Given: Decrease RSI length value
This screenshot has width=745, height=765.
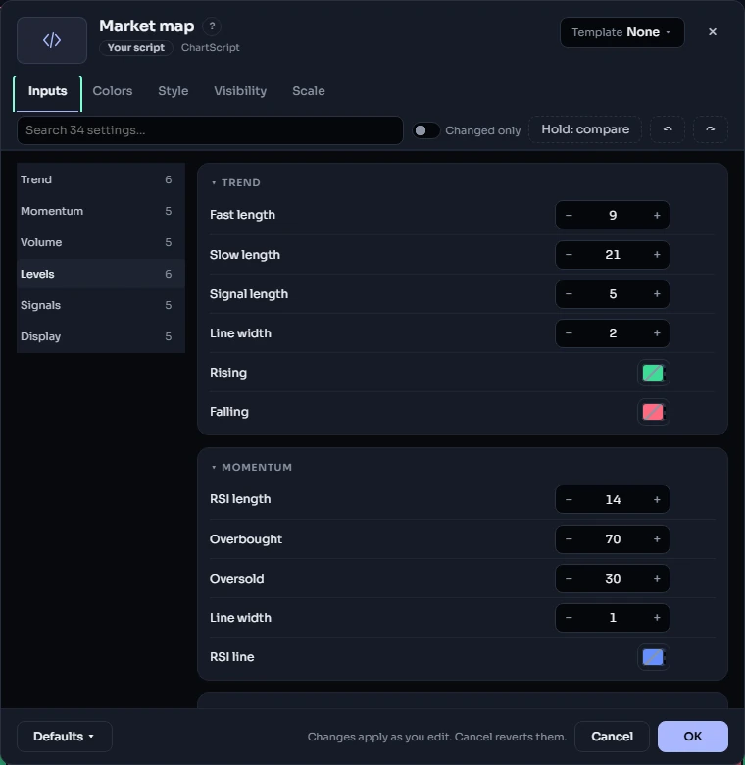Looking at the screenshot, I should (x=569, y=499).
